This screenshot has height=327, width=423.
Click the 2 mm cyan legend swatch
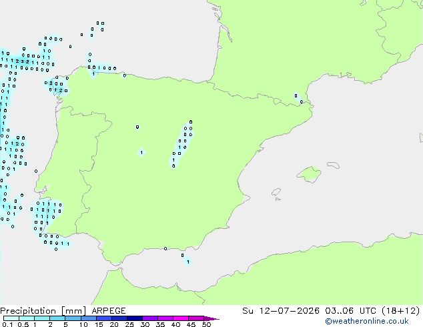click(57, 318)
